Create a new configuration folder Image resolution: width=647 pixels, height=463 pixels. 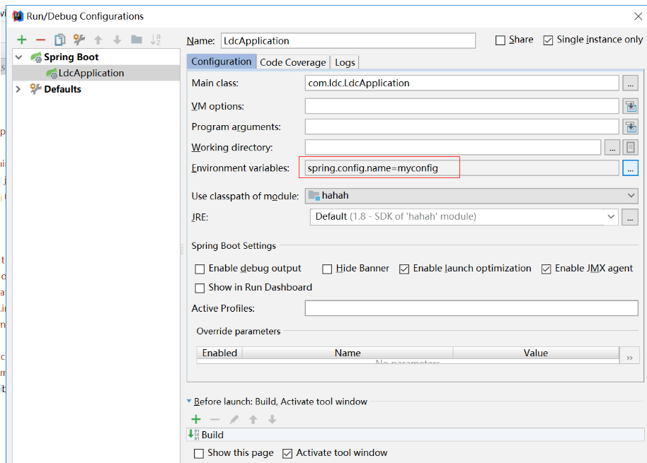[x=137, y=40]
